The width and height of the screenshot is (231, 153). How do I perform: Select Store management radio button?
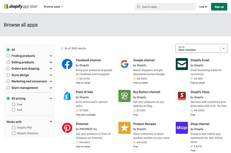click(8, 88)
